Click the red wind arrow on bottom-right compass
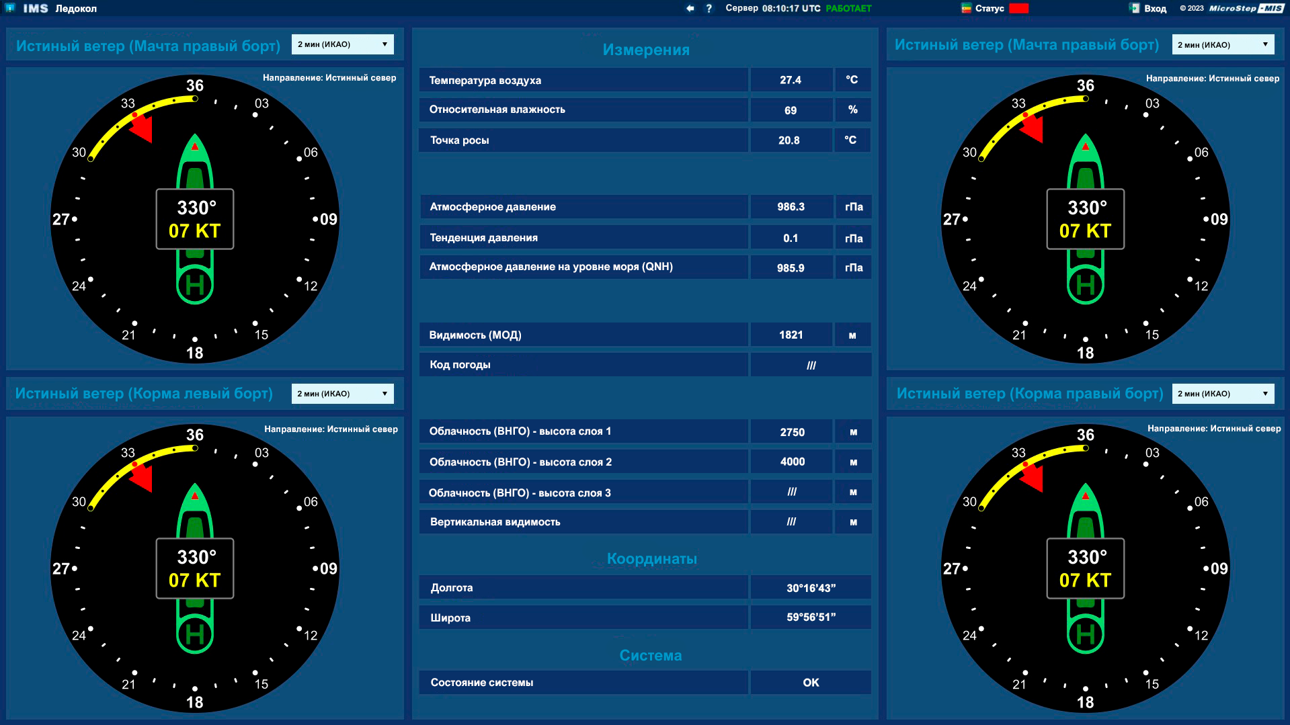The height and width of the screenshot is (725, 1290). coord(1033,478)
